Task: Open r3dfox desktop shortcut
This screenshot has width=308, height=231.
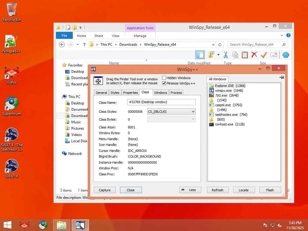Action: click(x=12, y=75)
